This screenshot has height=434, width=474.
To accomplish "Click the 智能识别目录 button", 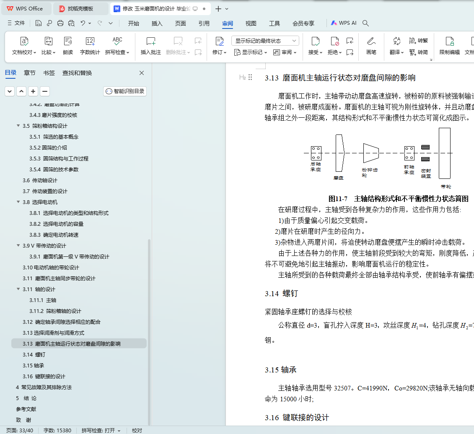I will 125,91.
